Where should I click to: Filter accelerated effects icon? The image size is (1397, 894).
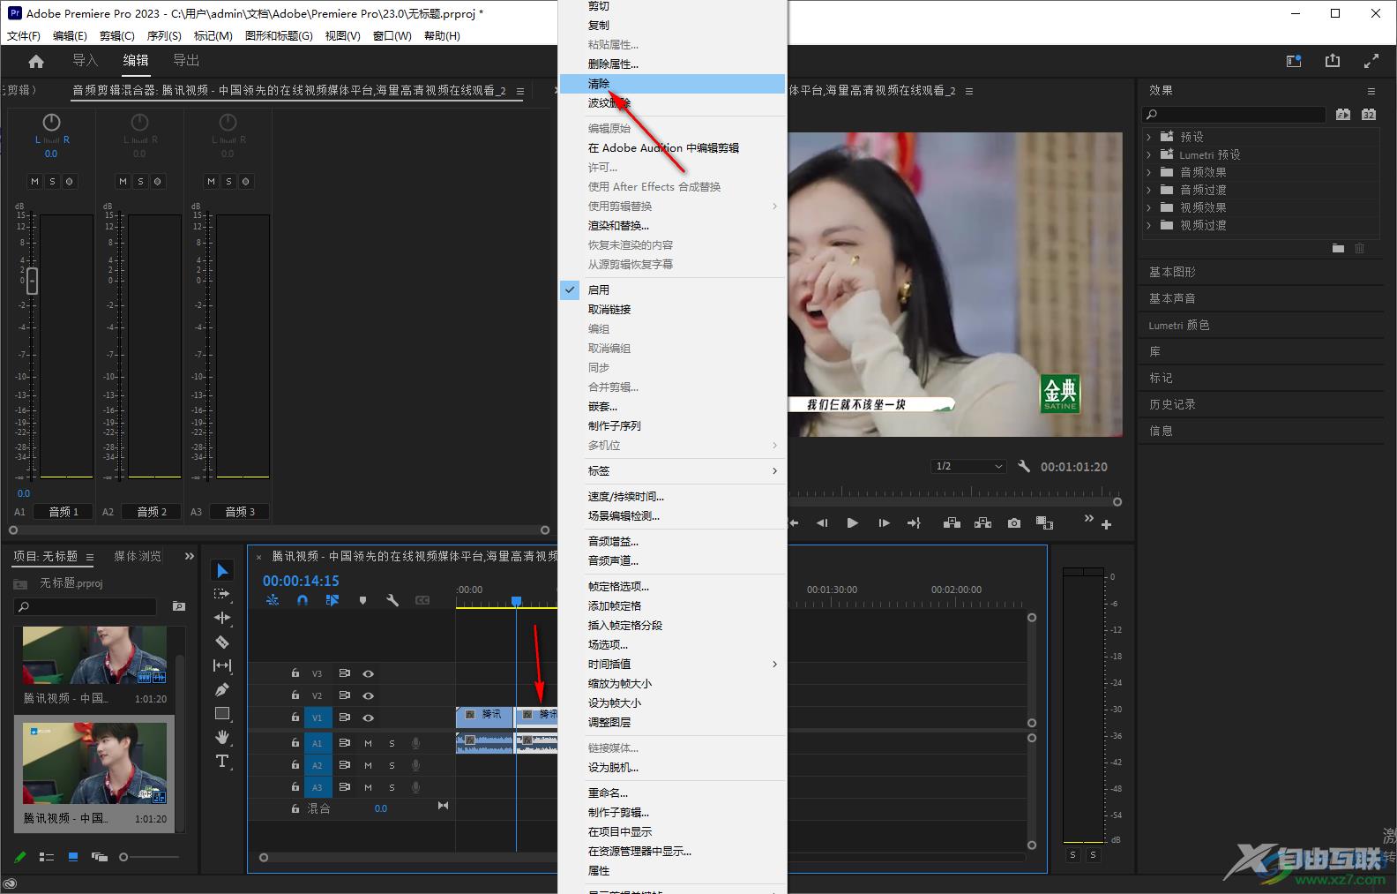[x=1342, y=115]
